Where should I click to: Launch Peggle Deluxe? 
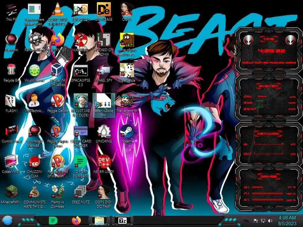tap(57, 104)
